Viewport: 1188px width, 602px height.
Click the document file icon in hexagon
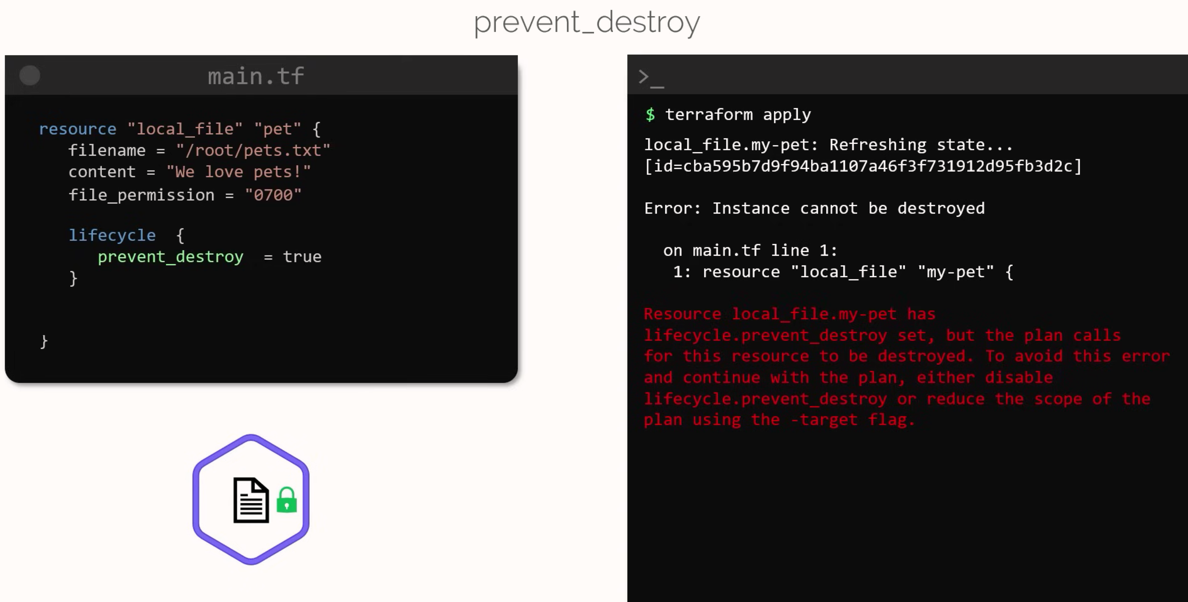[x=251, y=500]
